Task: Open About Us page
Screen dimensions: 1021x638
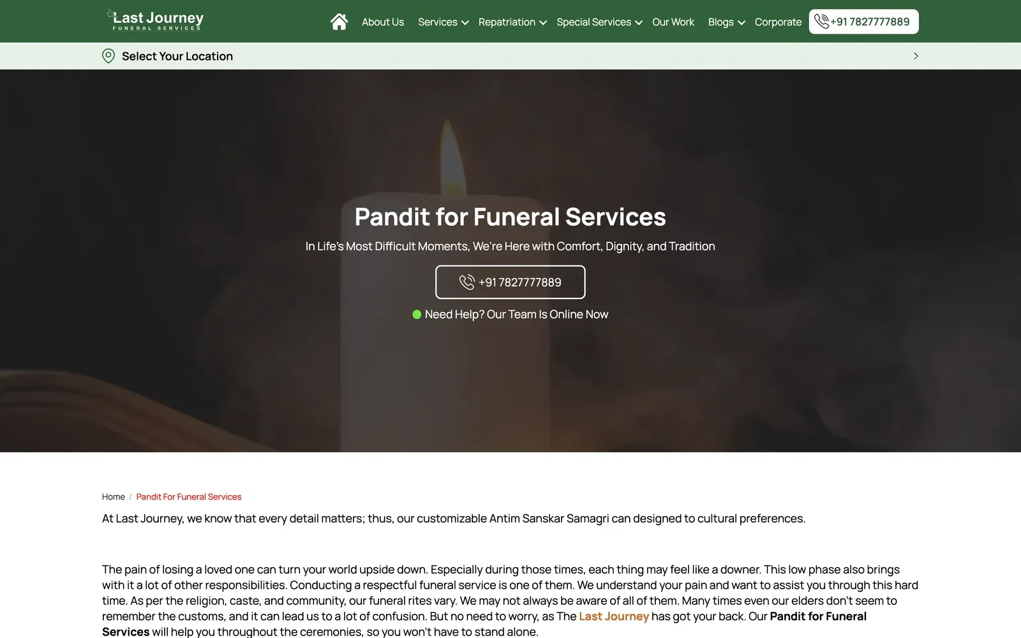Action: [383, 22]
